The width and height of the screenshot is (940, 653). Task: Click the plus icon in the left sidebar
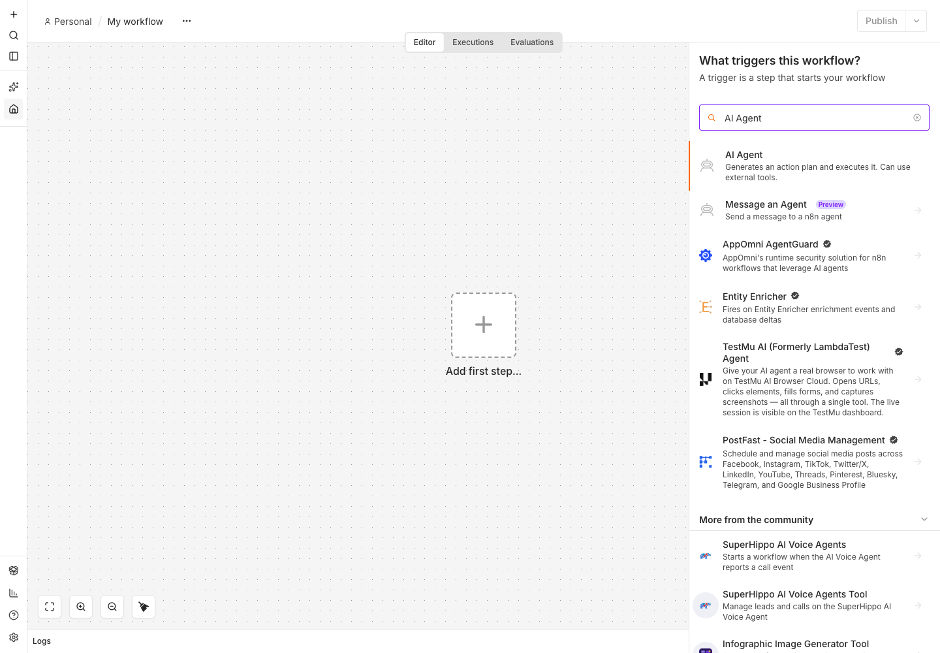pyautogui.click(x=14, y=14)
